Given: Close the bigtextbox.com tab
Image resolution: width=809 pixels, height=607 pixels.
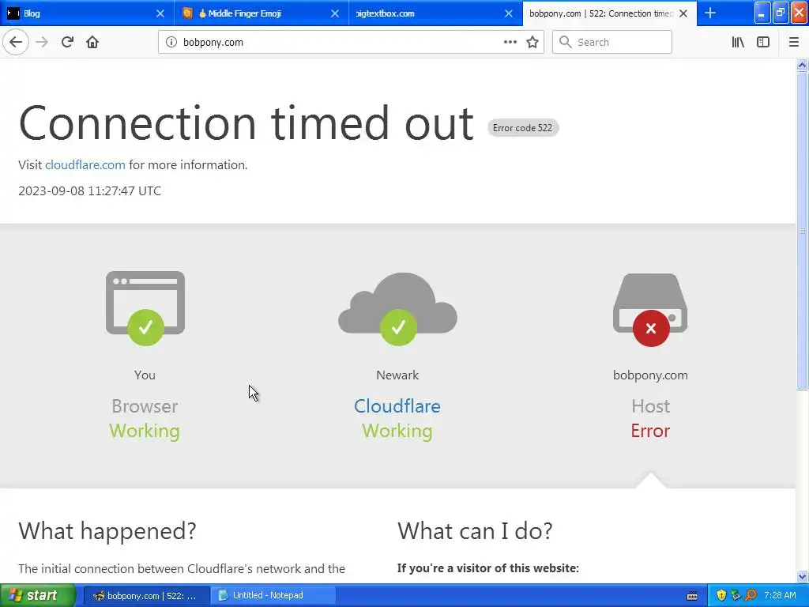Looking at the screenshot, I should coord(509,13).
